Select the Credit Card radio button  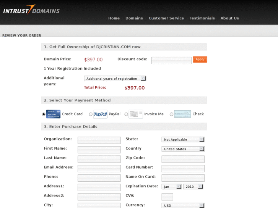[x=44, y=114]
